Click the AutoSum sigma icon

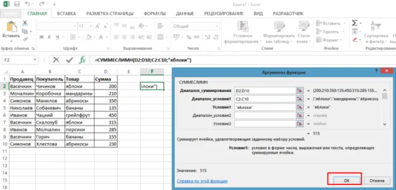coord(355,23)
